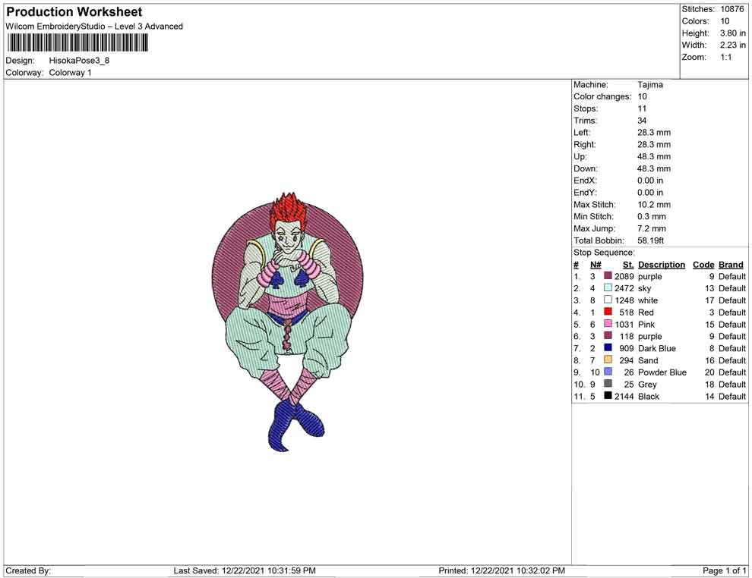Click the Black swatch in stop row 11

coord(608,395)
